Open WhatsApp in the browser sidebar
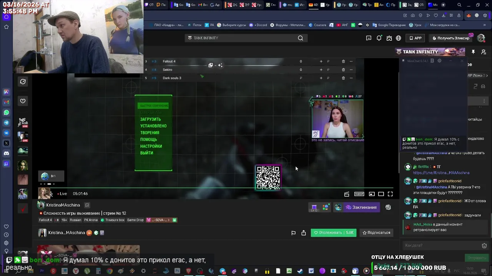This screenshot has width=492, height=276. coord(6,112)
